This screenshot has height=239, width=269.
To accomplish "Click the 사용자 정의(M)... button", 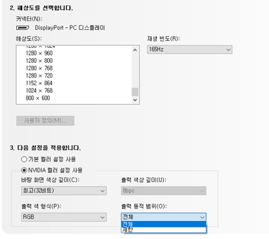I will click(x=45, y=121).
